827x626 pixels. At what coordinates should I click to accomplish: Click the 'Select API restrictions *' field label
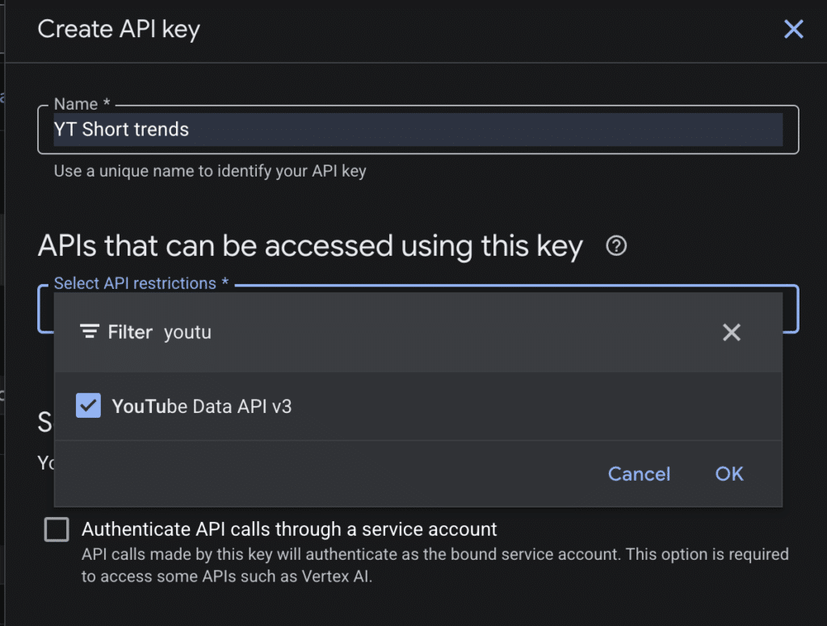click(x=141, y=283)
